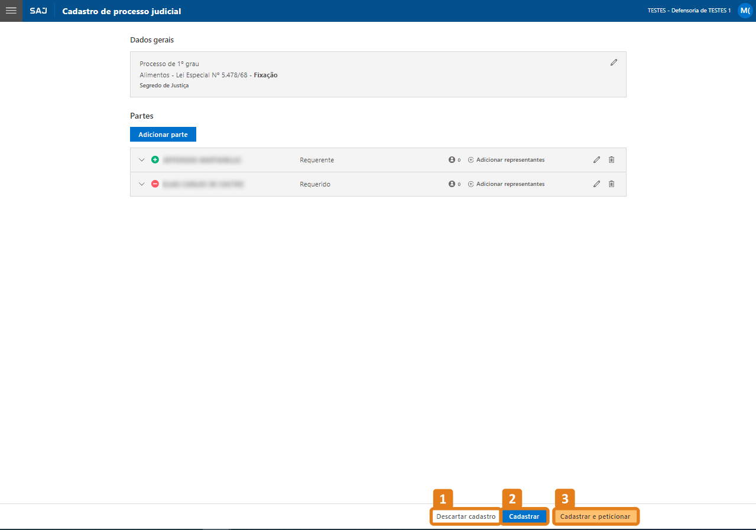The width and height of the screenshot is (756, 530).
Task: Edit Dados gerais with pencil icon
Action: [x=614, y=62]
